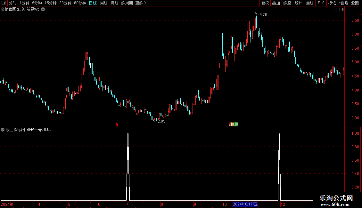Click the 1.00 indicator axis label
This screenshot has height=208, width=362.
pyautogui.click(x=355, y=133)
